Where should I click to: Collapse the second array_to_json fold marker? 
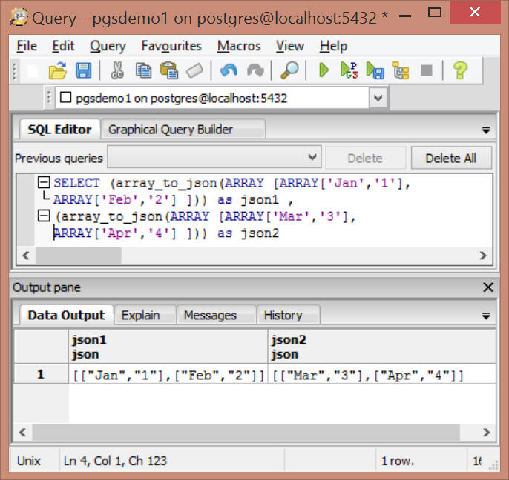(x=44, y=216)
